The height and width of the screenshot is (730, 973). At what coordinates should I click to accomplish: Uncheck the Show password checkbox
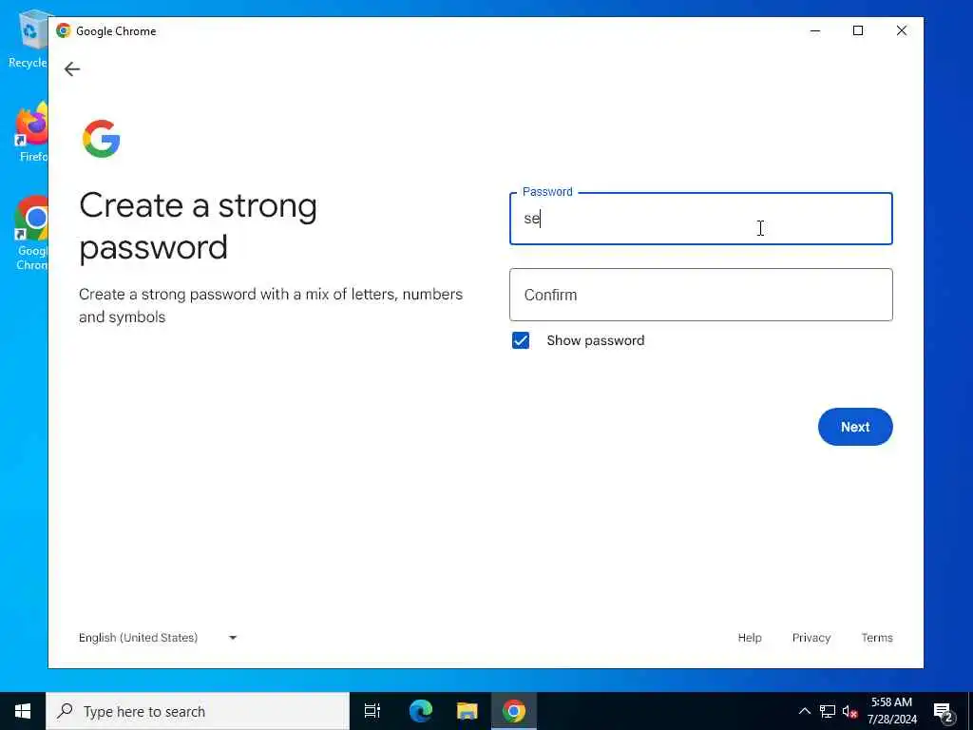(521, 340)
